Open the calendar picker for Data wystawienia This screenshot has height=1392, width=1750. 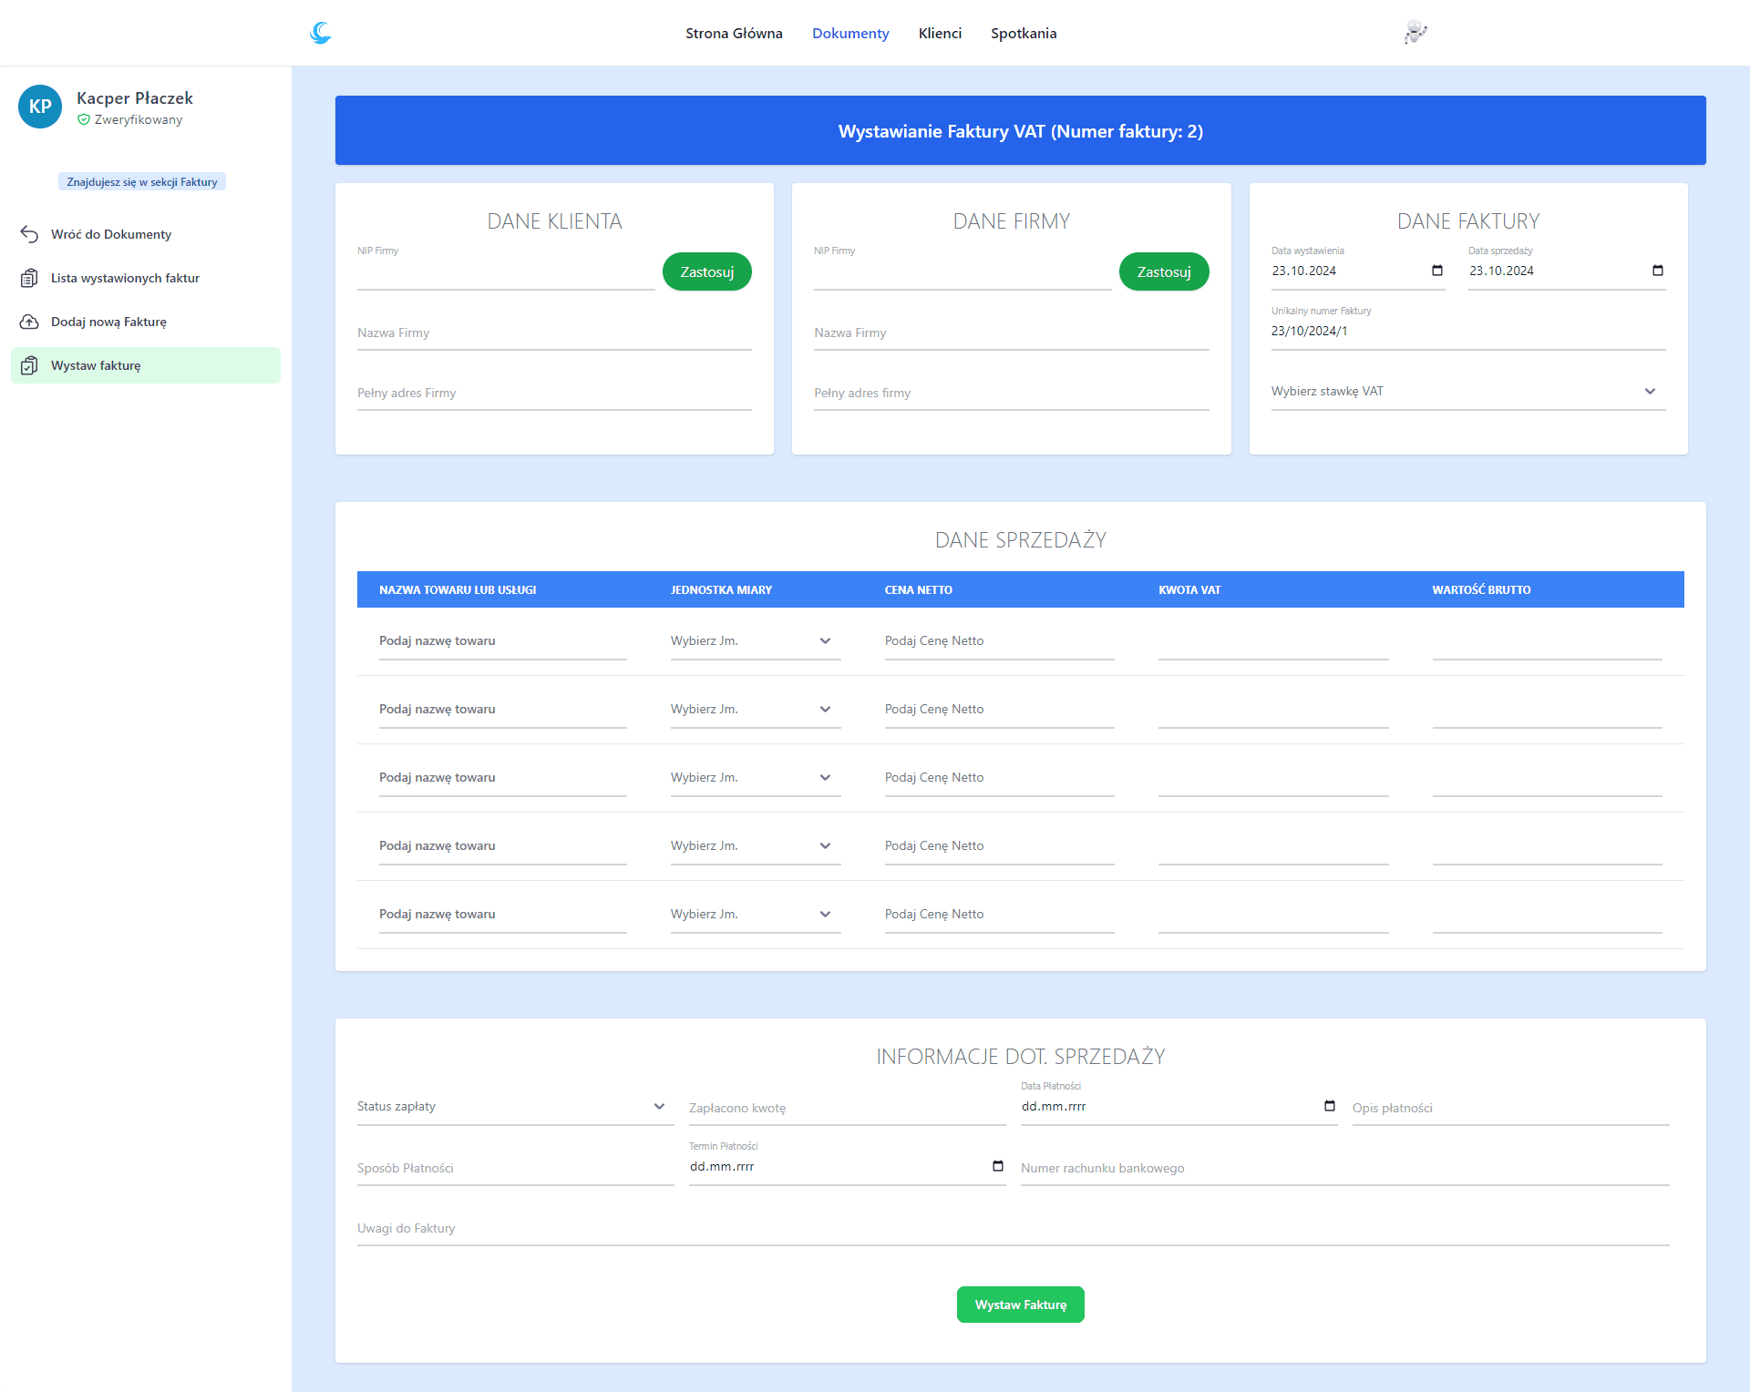point(1436,271)
